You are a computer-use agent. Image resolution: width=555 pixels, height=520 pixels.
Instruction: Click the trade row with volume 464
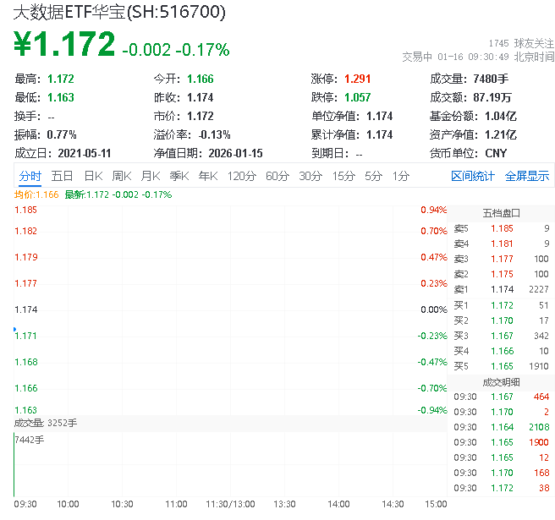501,397
